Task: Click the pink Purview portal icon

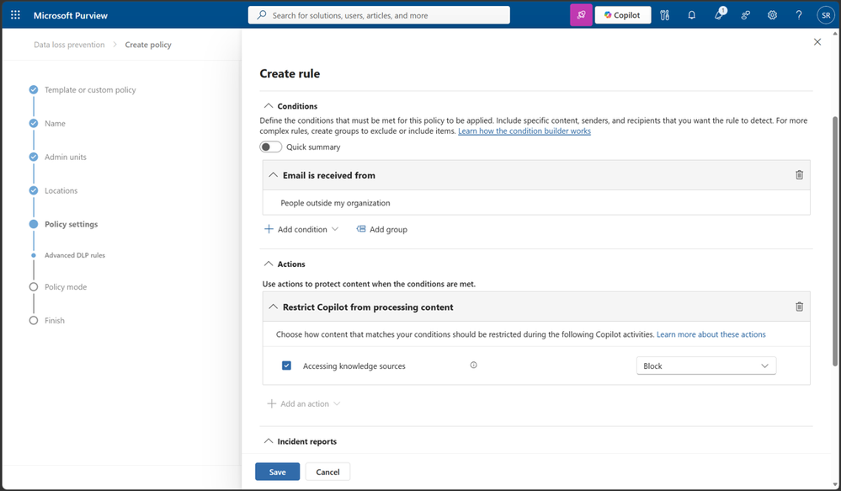Action: 581,15
